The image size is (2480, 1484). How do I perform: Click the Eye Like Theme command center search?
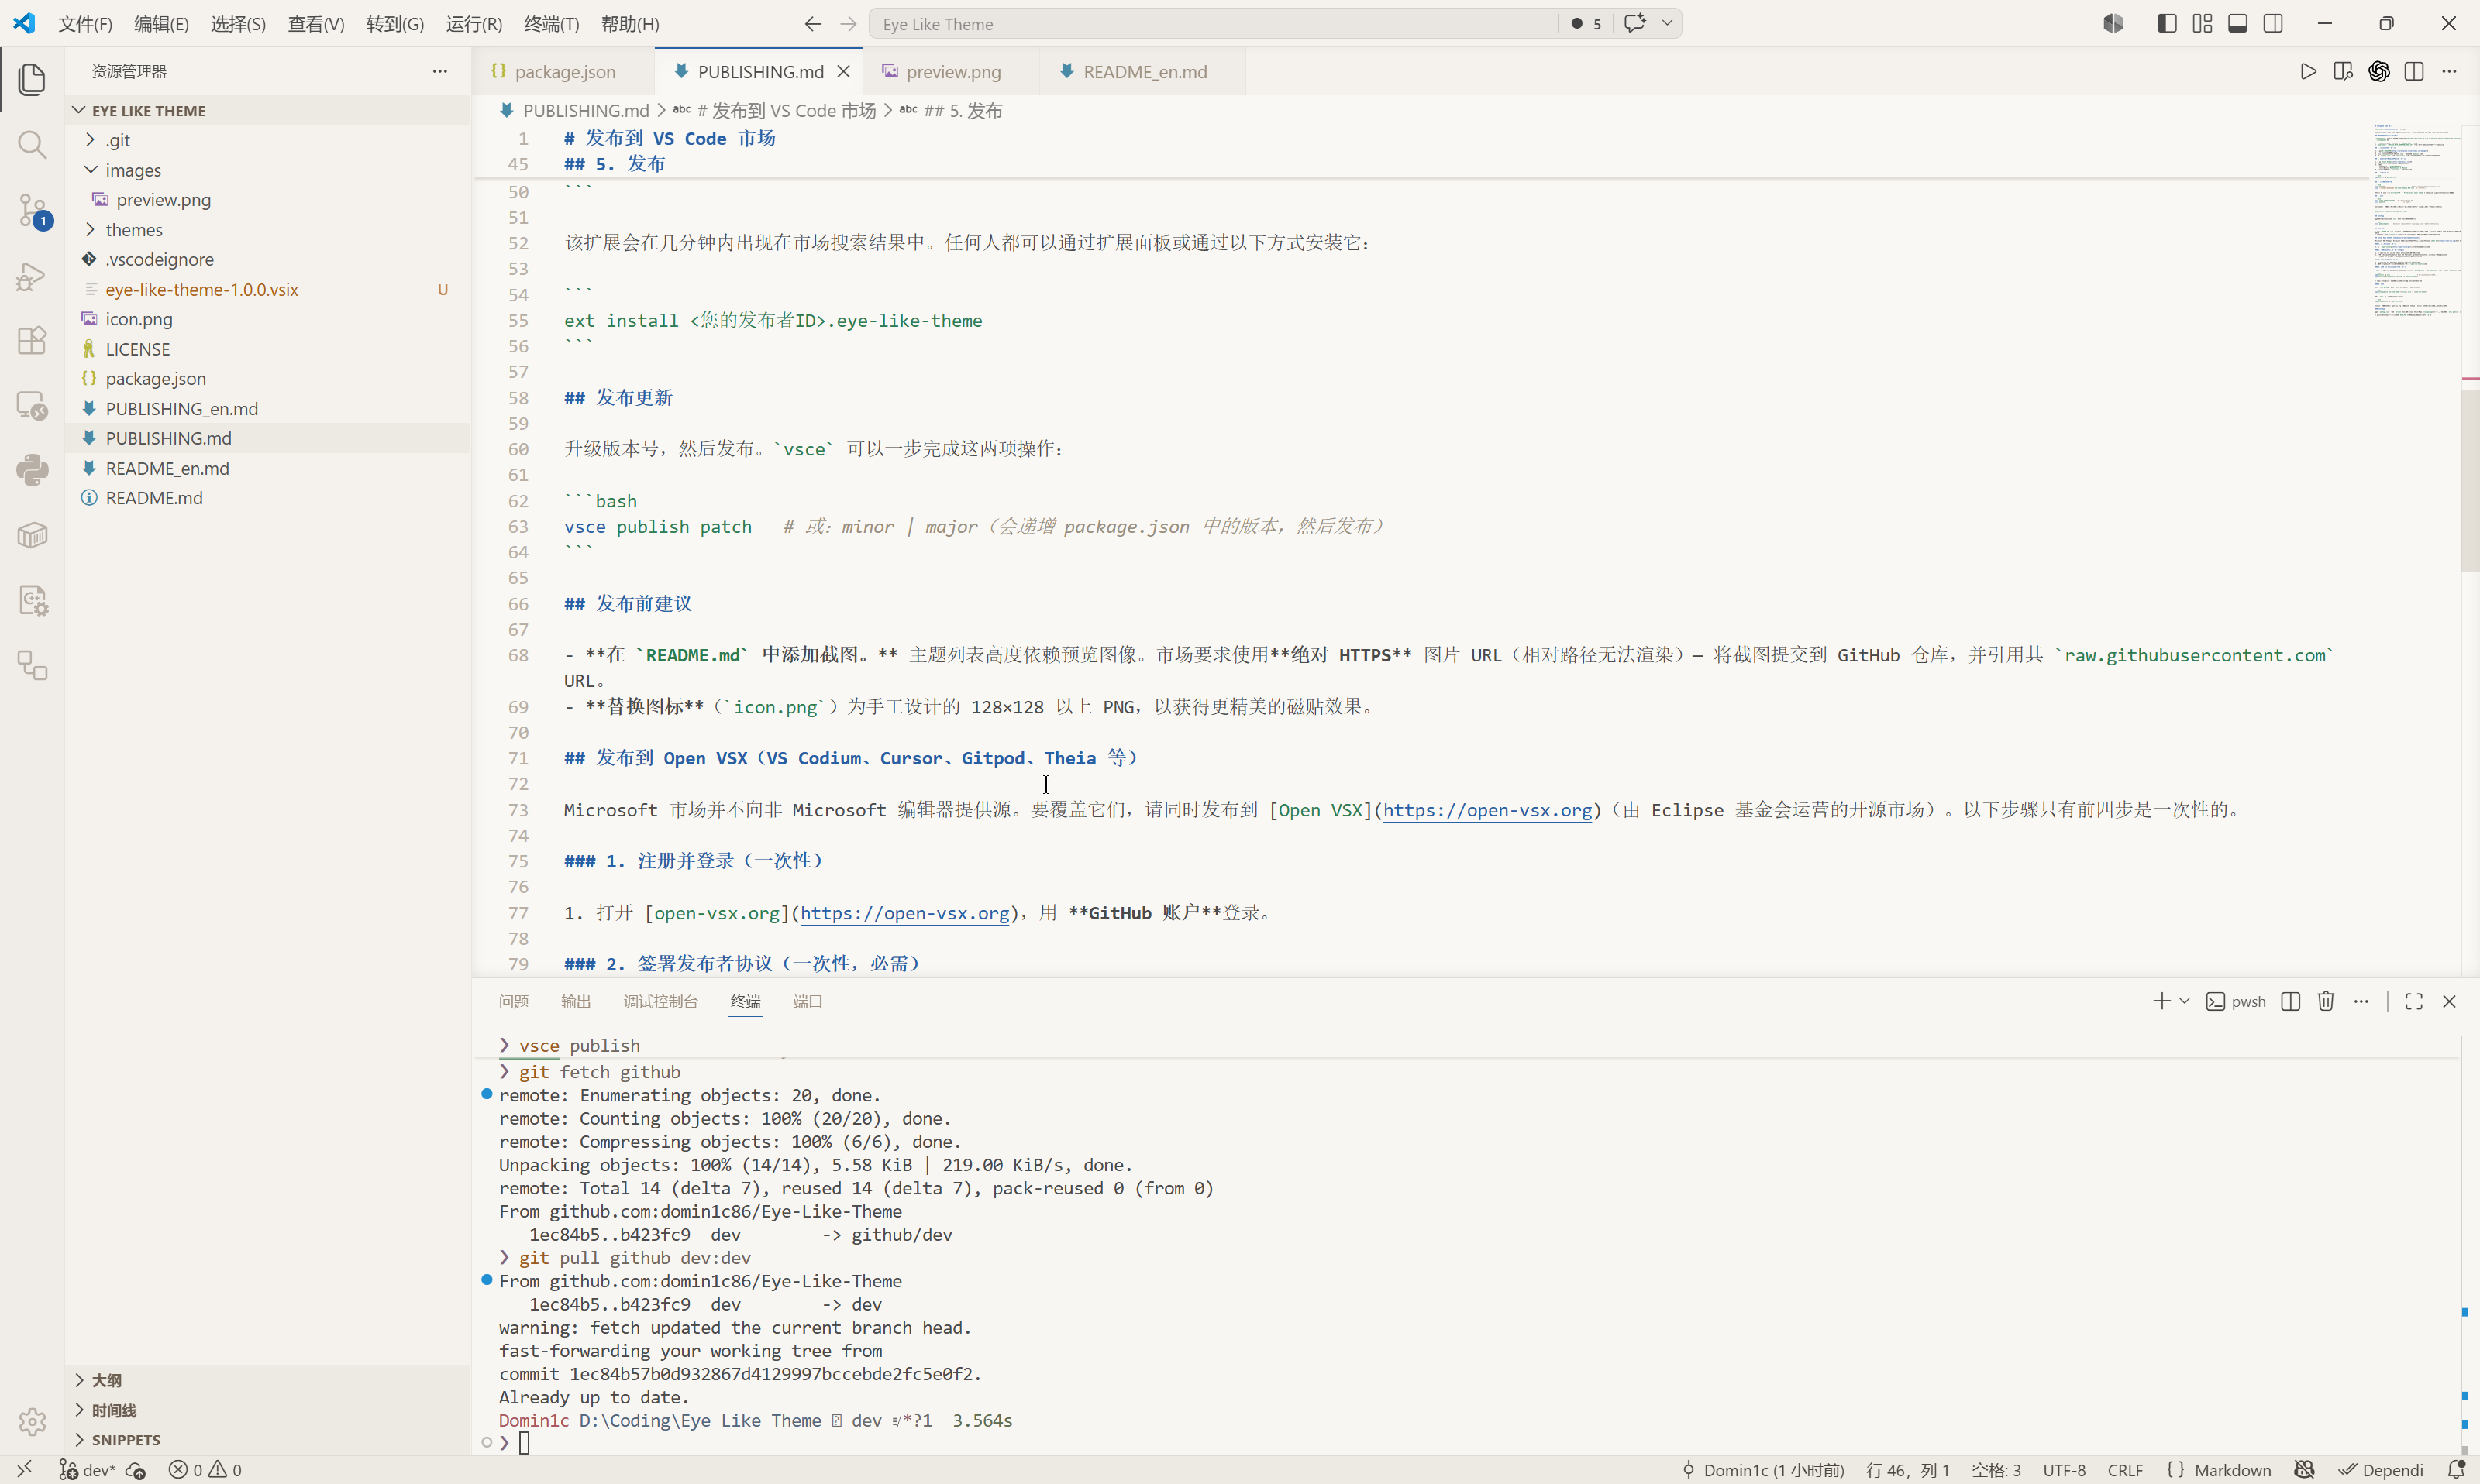(1214, 24)
